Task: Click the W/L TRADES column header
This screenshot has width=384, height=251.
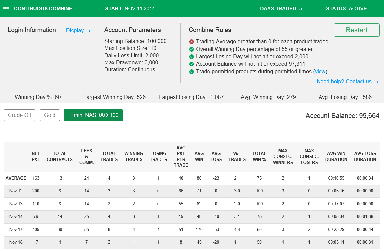Action: pyautogui.click(x=237, y=156)
